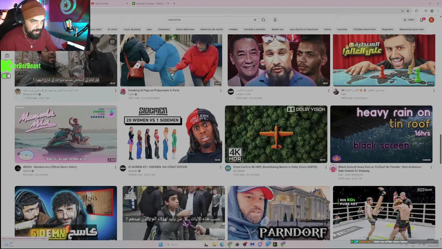Clear the search text with the X icon
This screenshot has height=249, width=442.
click(255, 20)
